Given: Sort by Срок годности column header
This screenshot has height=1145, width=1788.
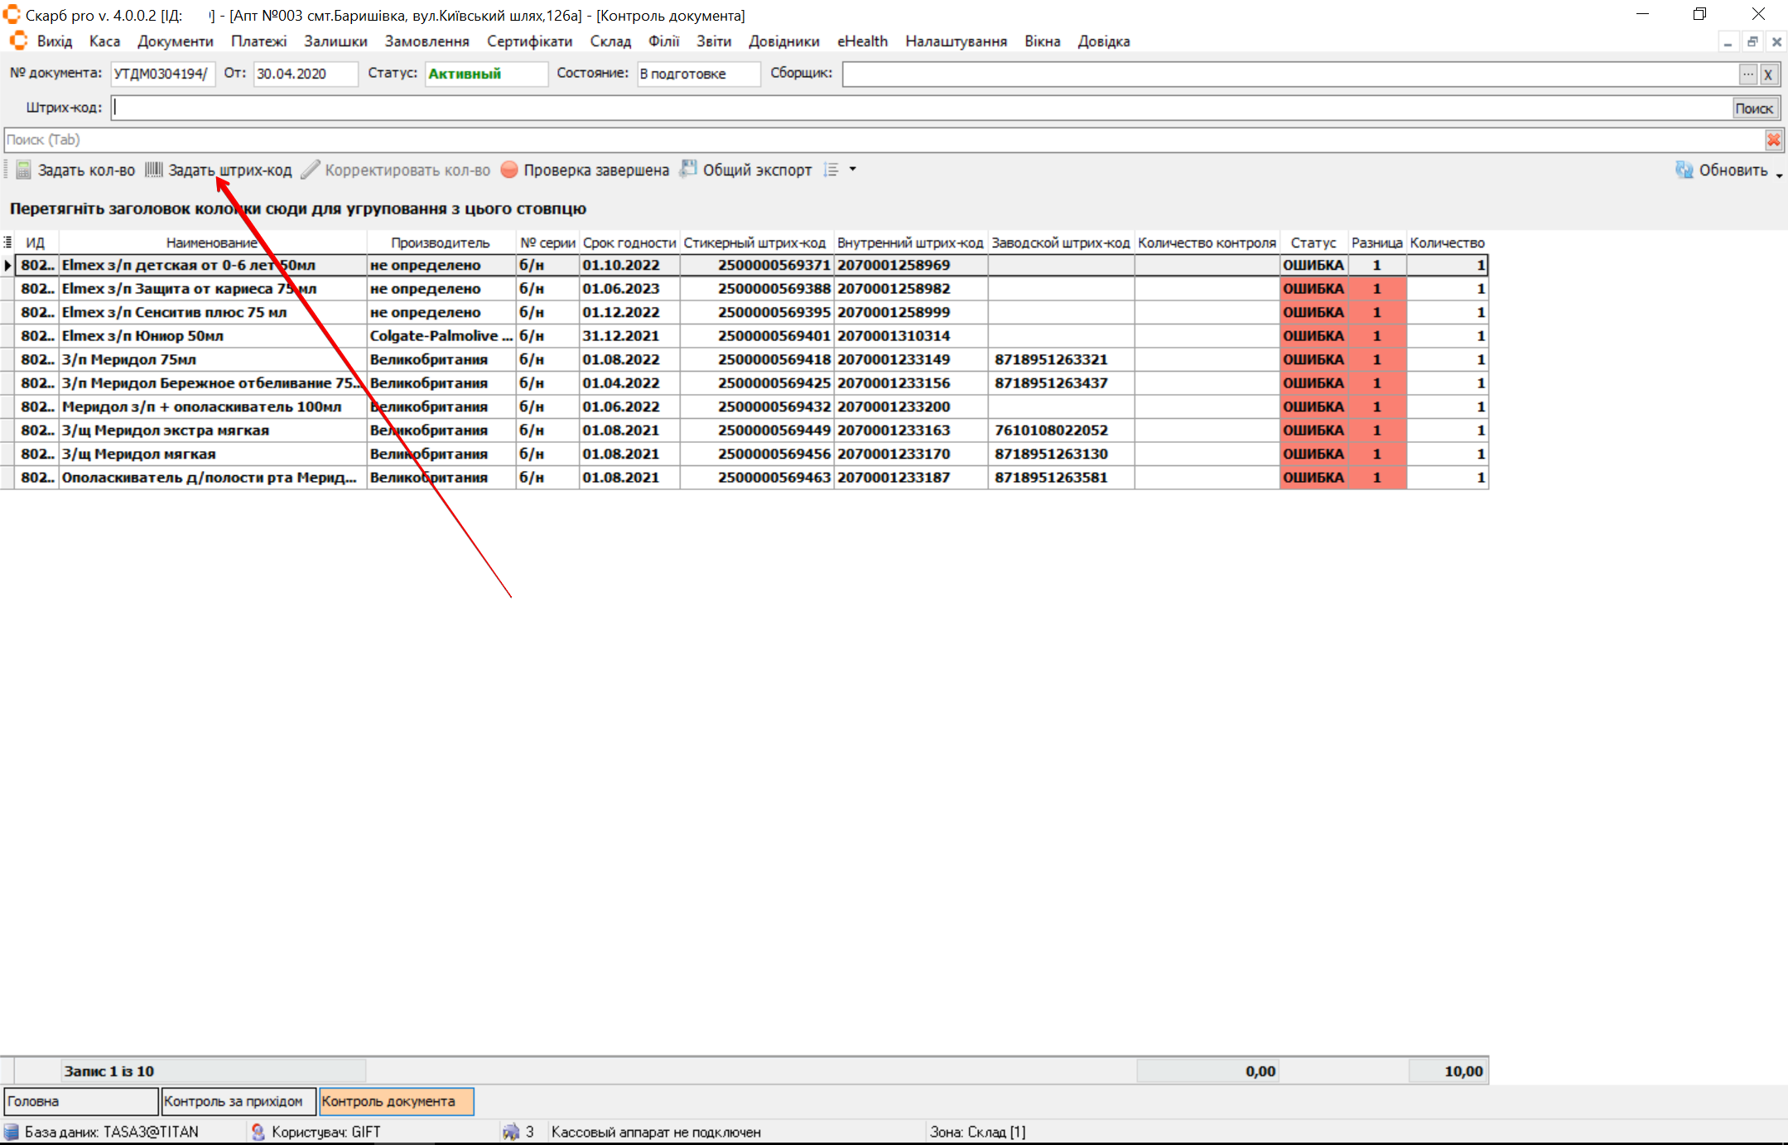Looking at the screenshot, I should coord(629,243).
